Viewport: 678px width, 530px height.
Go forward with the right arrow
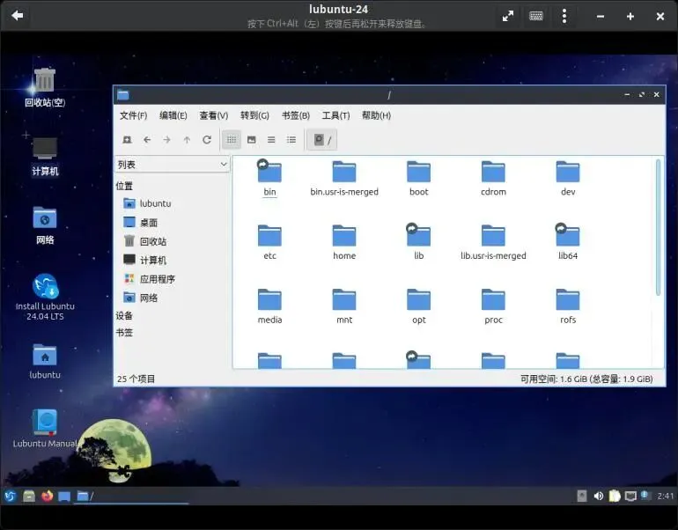(x=167, y=140)
